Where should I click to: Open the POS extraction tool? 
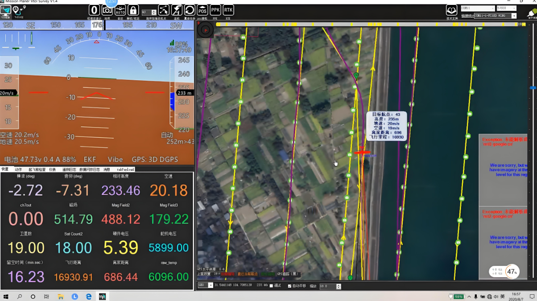(202, 10)
